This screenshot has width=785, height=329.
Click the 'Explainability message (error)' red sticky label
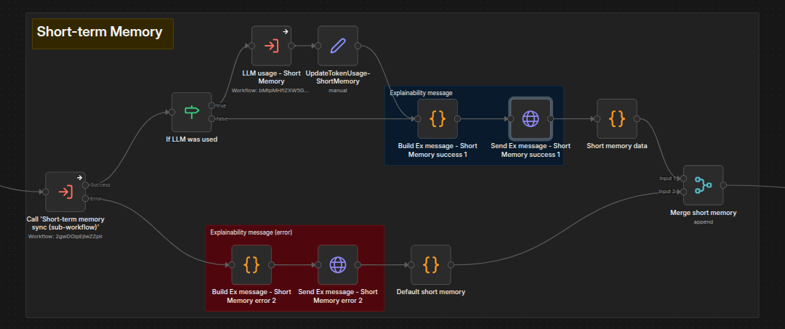pyautogui.click(x=251, y=232)
